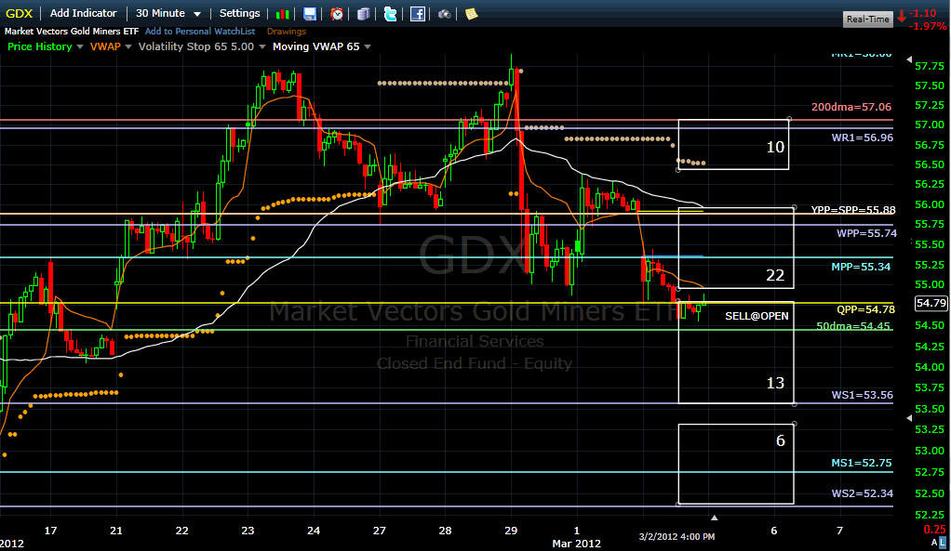951x551 pixels.
Task: Click the WS2=52.34 support label
Action: pyautogui.click(x=862, y=492)
